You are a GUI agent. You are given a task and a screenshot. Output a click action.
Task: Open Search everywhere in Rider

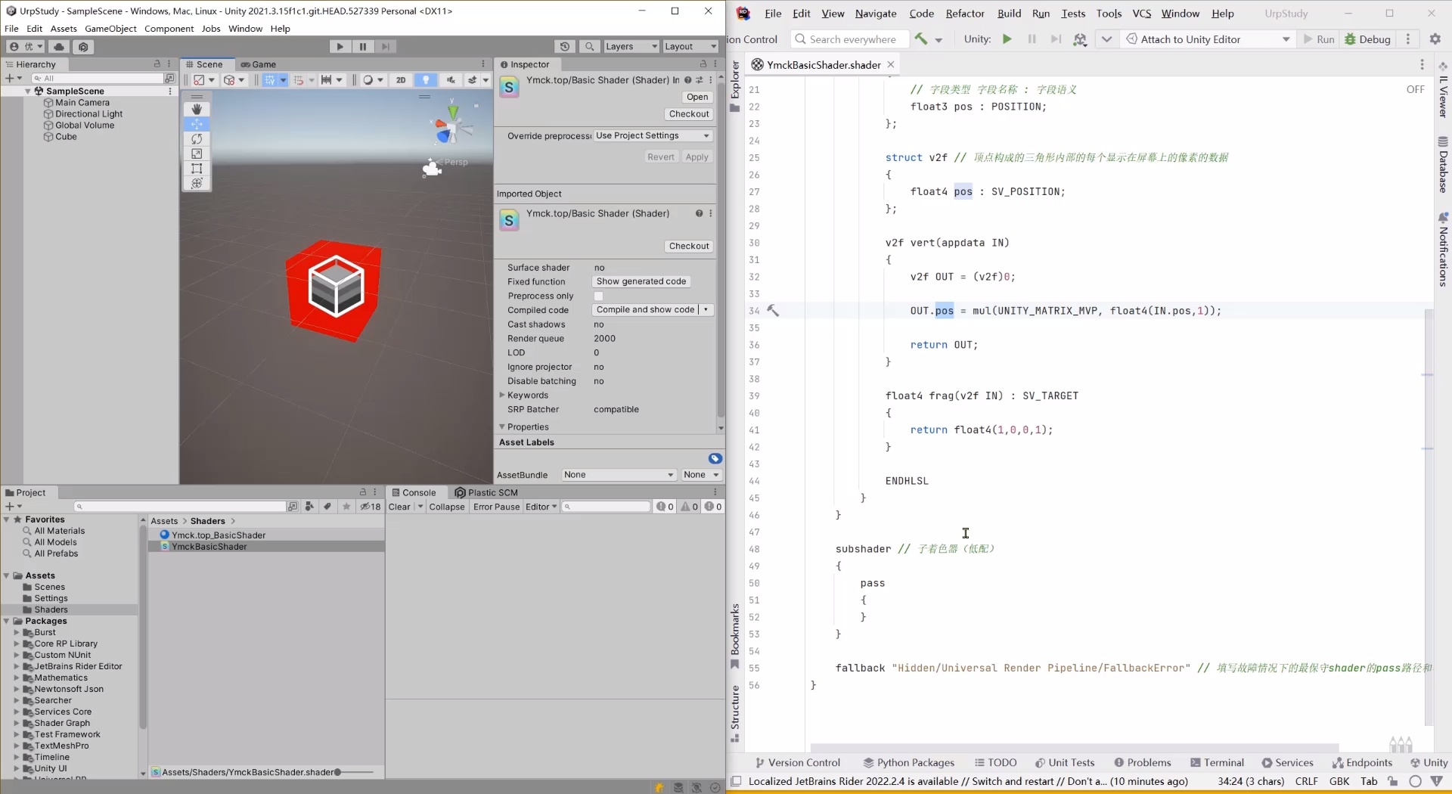click(849, 39)
